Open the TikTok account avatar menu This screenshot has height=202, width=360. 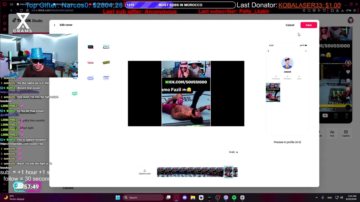point(350,20)
